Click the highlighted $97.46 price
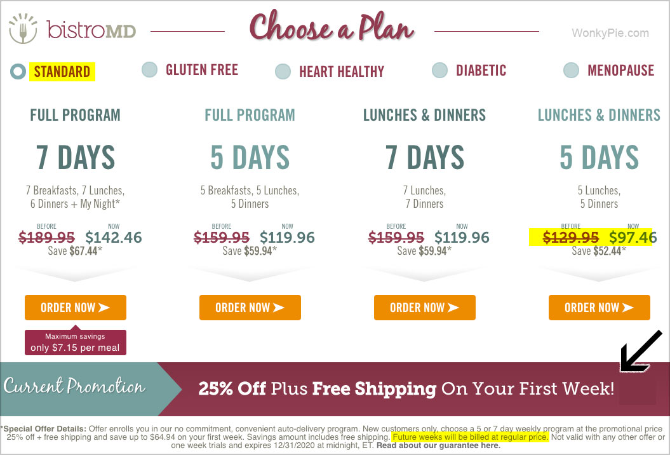 [x=633, y=237]
